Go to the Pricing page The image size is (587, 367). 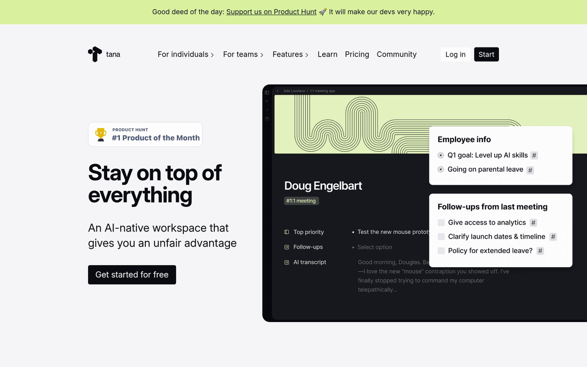coord(357,54)
